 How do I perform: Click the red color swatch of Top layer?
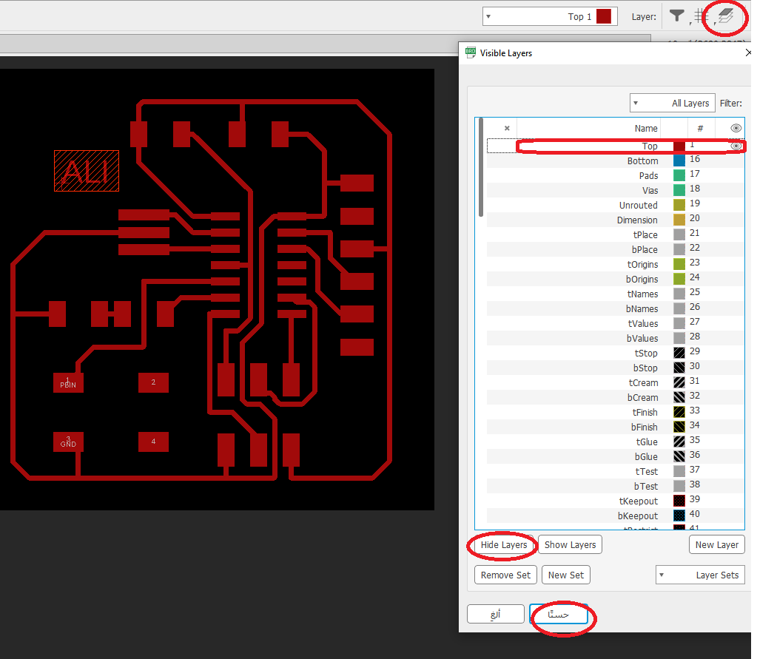pyautogui.click(x=679, y=146)
